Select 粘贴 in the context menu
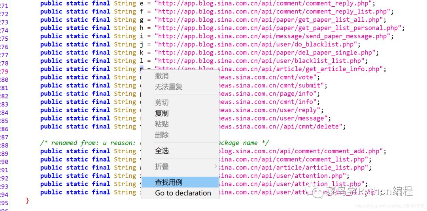 point(162,124)
